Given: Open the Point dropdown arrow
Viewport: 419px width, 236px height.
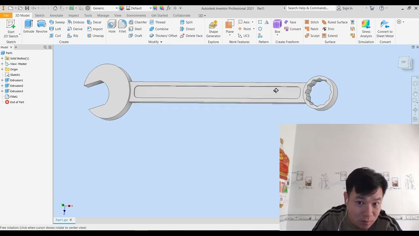Looking at the screenshot, I should pos(254,29).
